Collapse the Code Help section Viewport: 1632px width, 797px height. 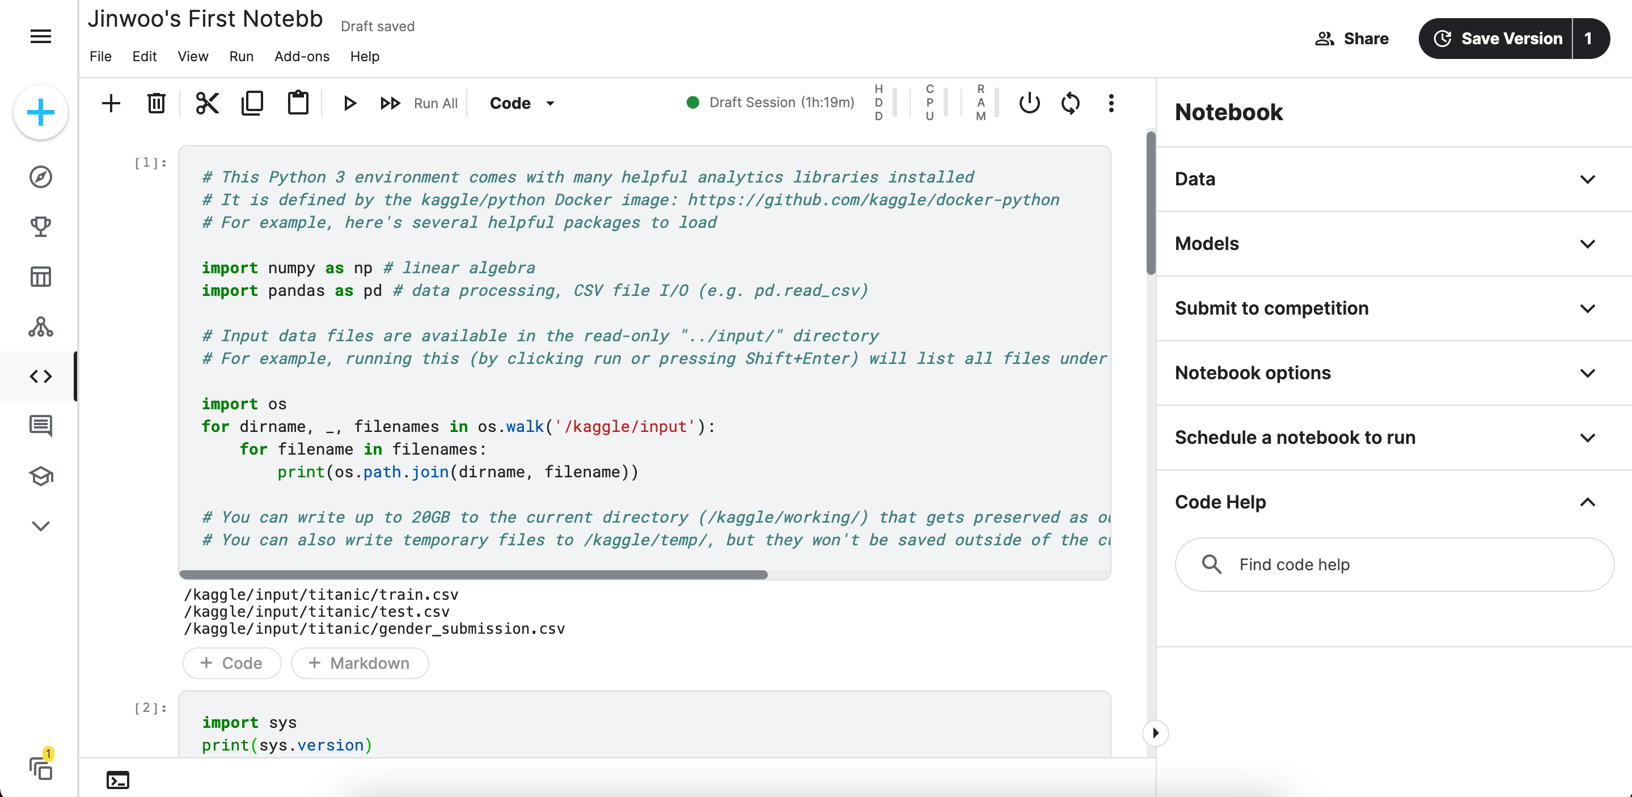1394,502
